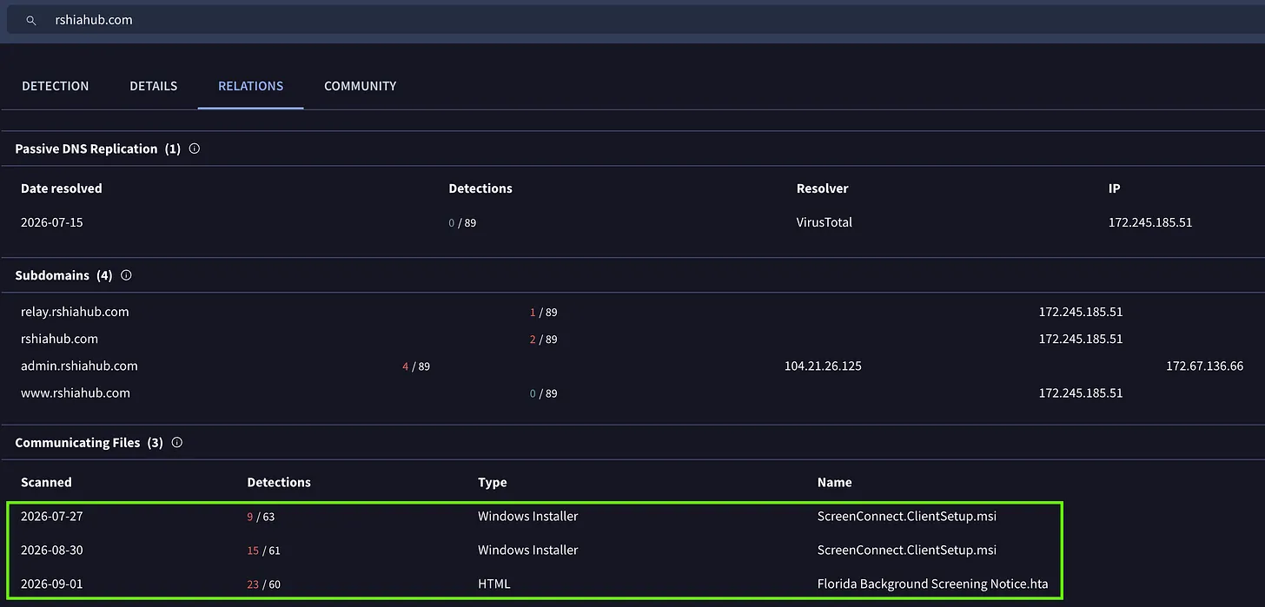Click the HTML type cell
This screenshot has width=1265, height=607.
494,584
